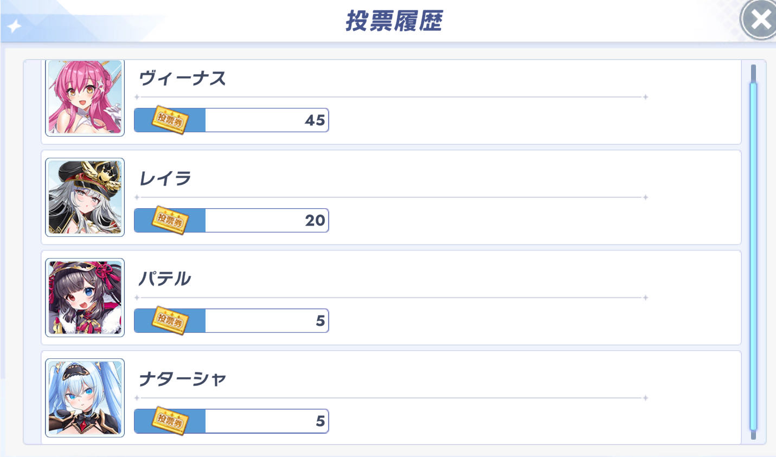Select the パテル name label

point(165,279)
